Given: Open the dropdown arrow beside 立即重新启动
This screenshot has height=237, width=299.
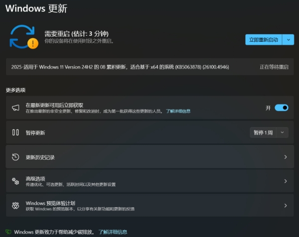Looking at the screenshot, I should (289, 40).
